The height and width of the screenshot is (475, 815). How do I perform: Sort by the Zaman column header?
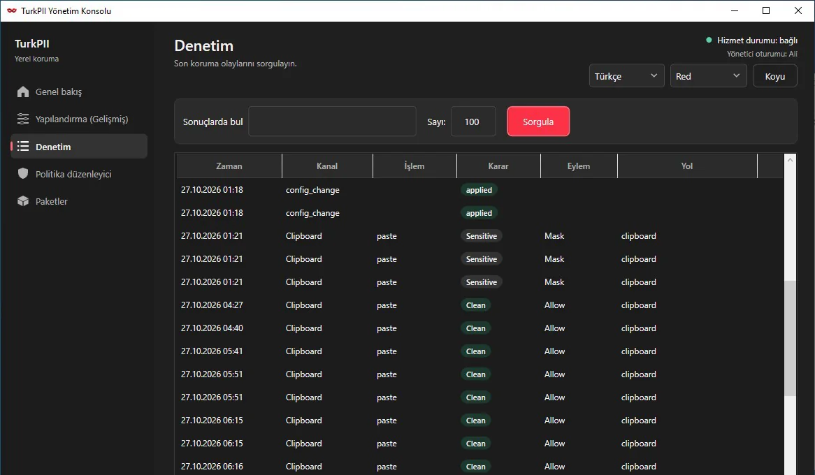click(x=229, y=166)
